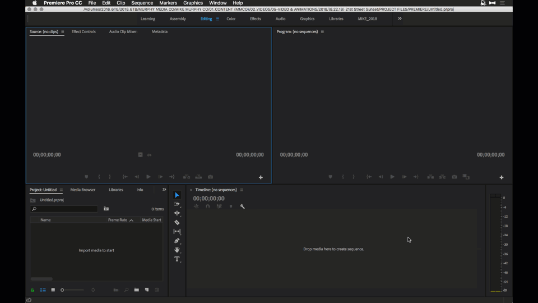Open Program monitor button editor plus
This screenshot has width=538, height=303.
[x=502, y=177]
